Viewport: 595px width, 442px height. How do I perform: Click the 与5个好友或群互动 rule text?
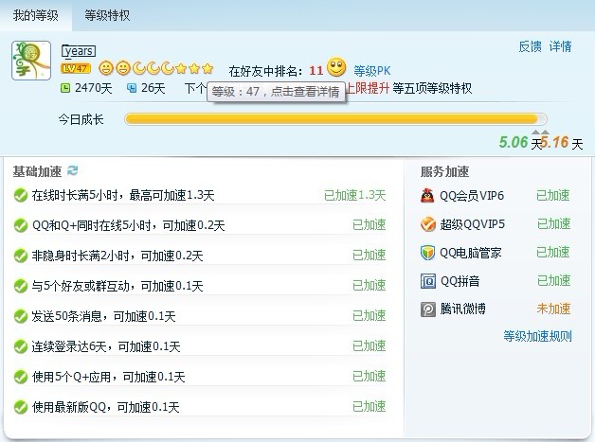(117, 286)
